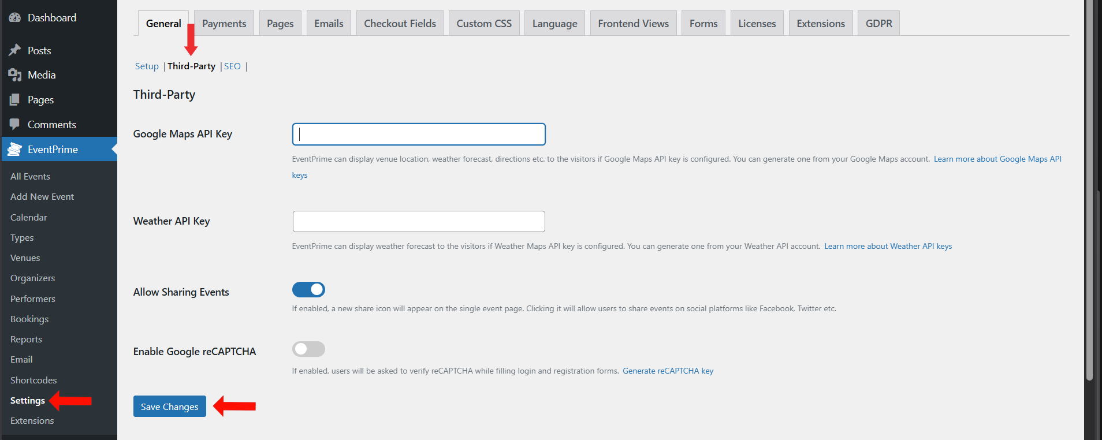
Task: Open the Checkout Fields tab
Action: point(400,24)
